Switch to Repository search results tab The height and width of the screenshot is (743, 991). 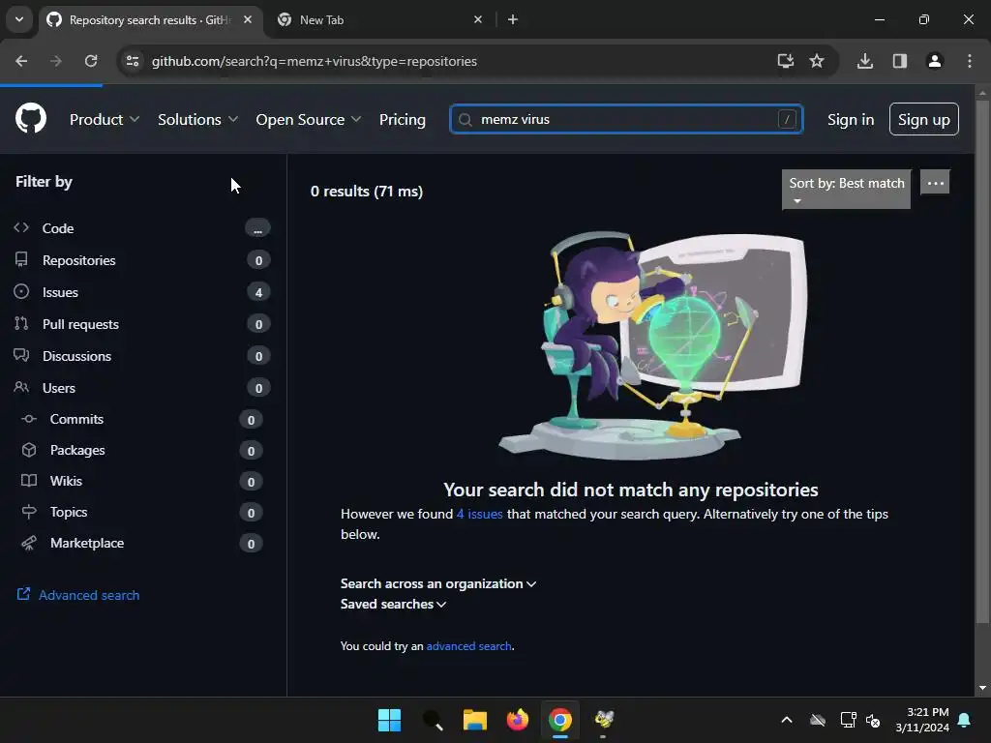tap(150, 19)
